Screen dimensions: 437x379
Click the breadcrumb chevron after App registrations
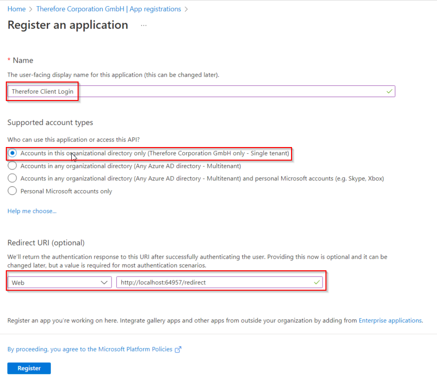pyautogui.click(x=186, y=9)
